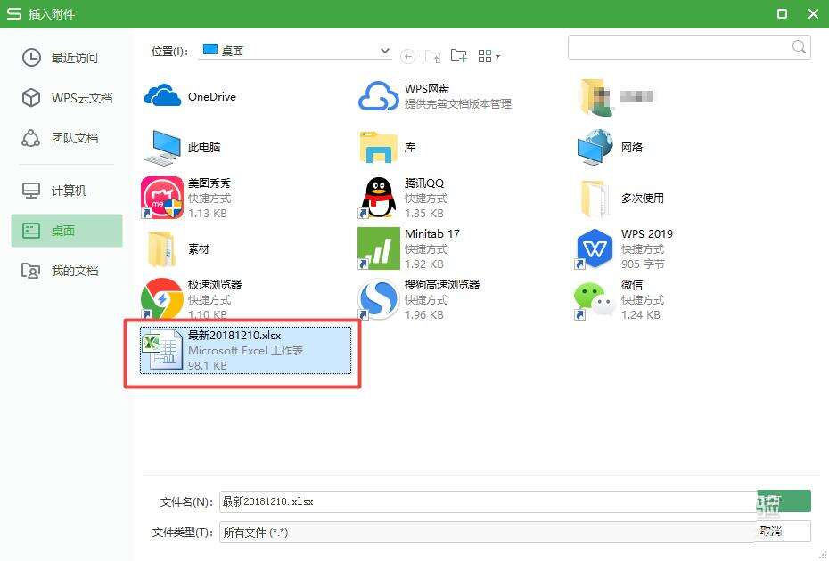
Task: Select the WPS 2019 shortcut
Action: pos(624,248)
